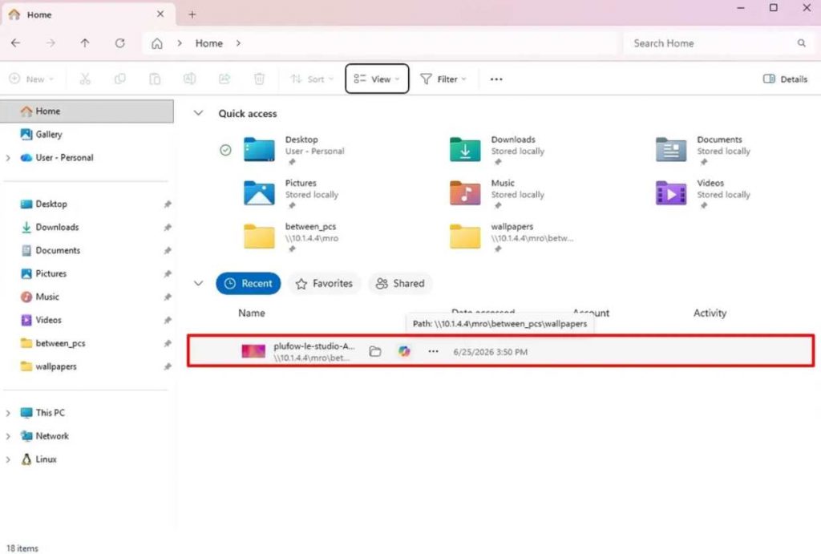Click the Copy icon in toolbar
821x554 pixels.
120,79
